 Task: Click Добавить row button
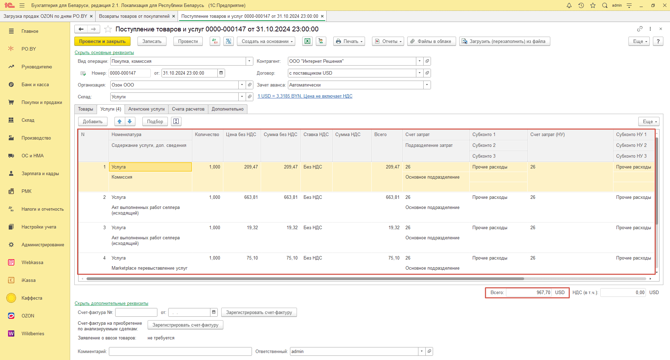pyautogui.click(x=92, y=121)
